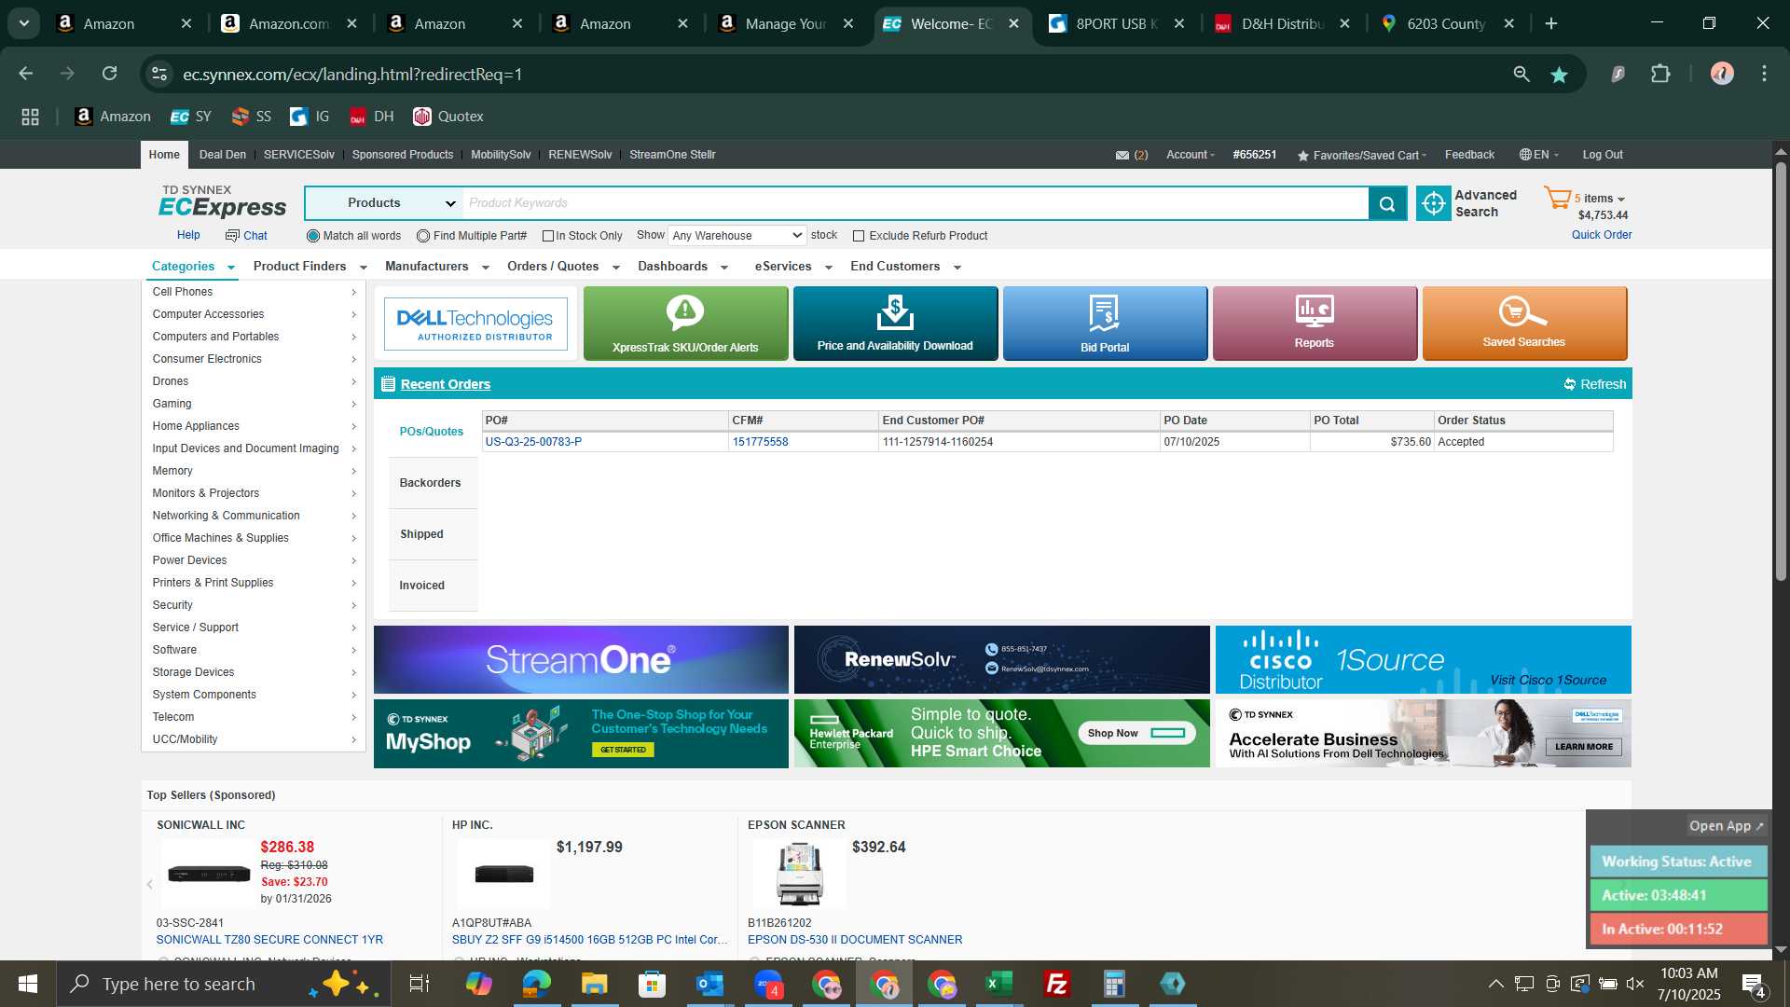The image size is (1790, 1007).
Task: Click the product search magnifier button
Action: [1387, 203]
